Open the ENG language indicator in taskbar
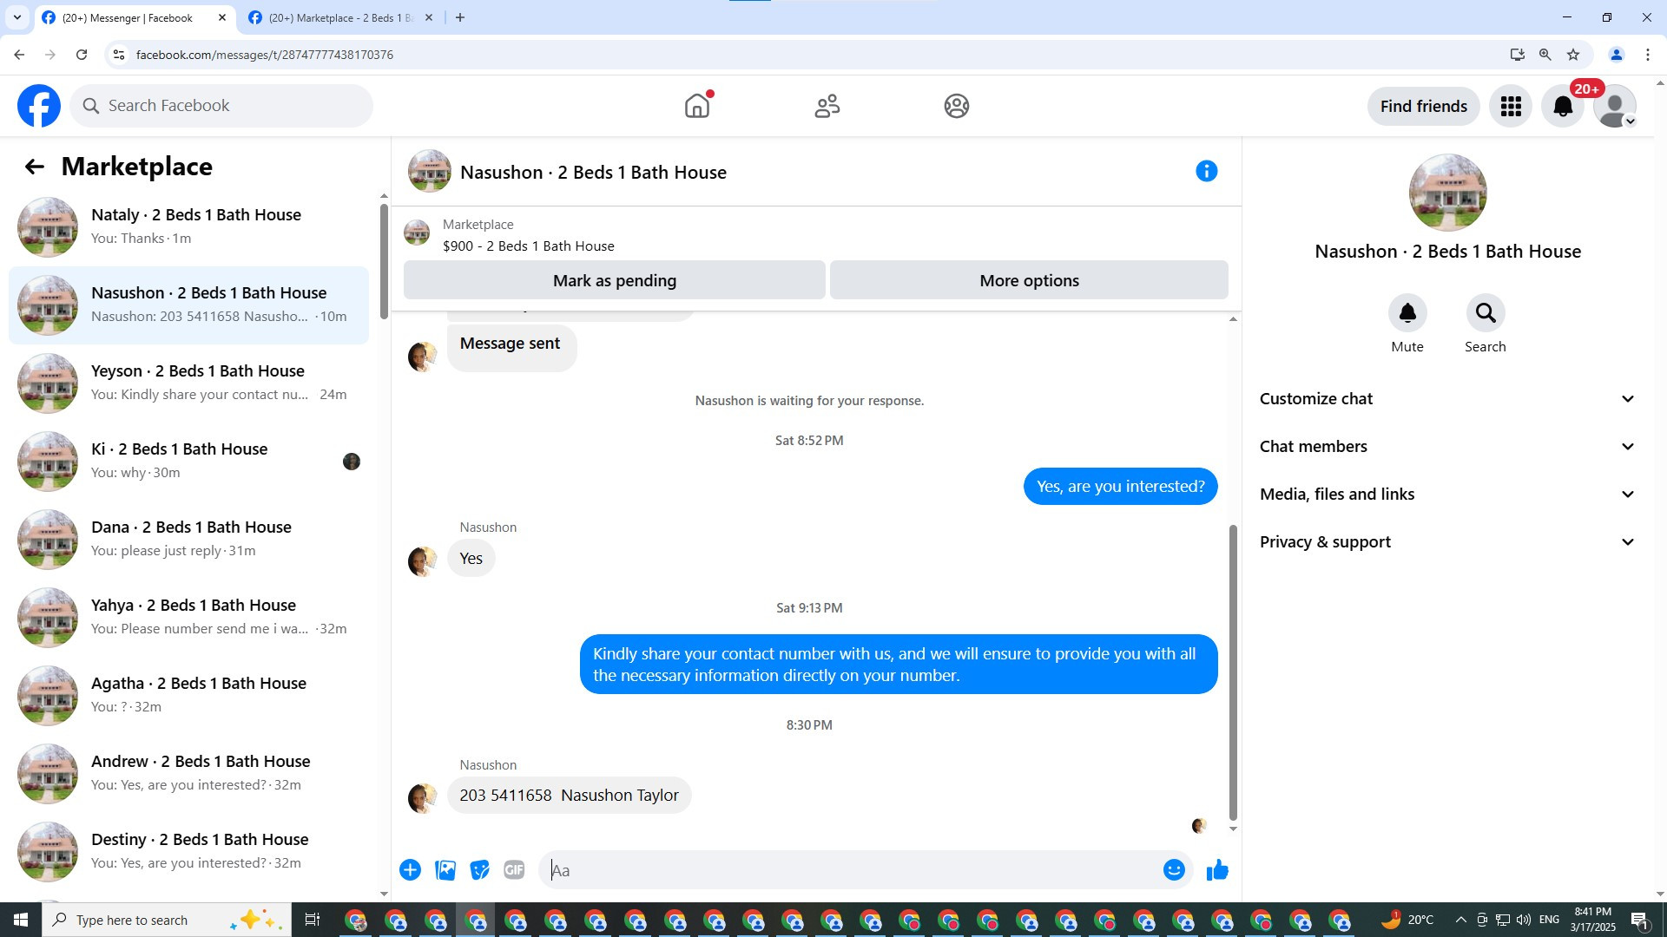Screen dimensions: 1667x937 pyautogui.click(x=1549, y=920)
